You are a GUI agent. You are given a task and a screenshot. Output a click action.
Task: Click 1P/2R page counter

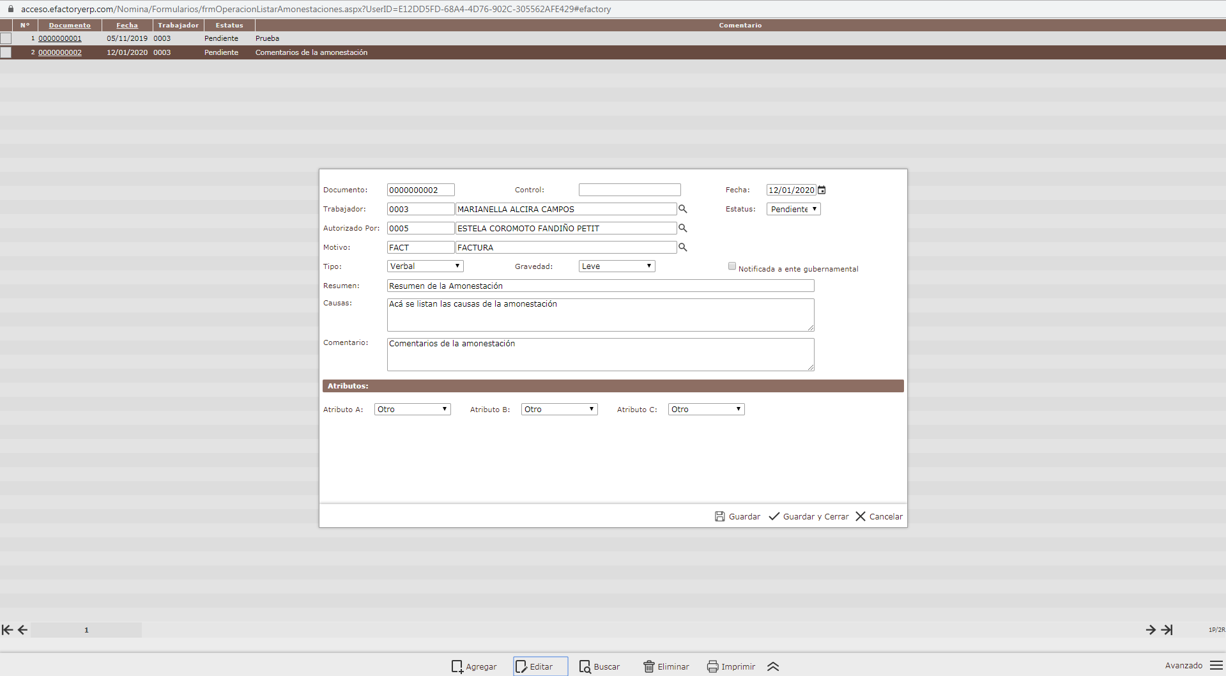pos(1216,630)
